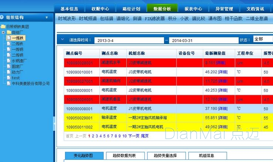Click the sidebar collapse handle
Viewport: 273px width, 162px height.
[x=54, y=124]
